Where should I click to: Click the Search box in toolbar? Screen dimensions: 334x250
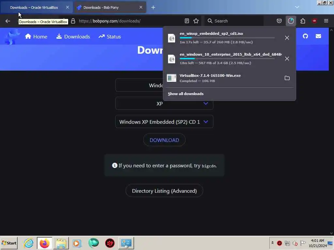pyautogui.click(x=234, y=21)
